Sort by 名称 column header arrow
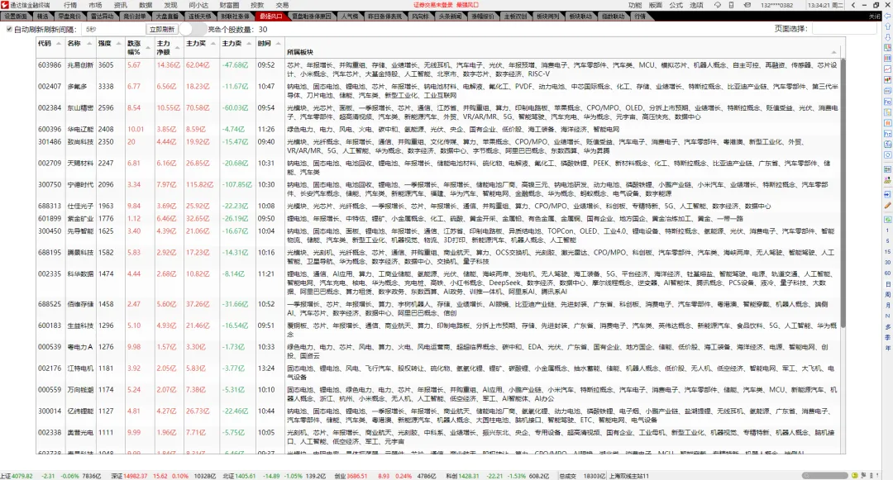893x480 pixels. (x=88, y=44)
